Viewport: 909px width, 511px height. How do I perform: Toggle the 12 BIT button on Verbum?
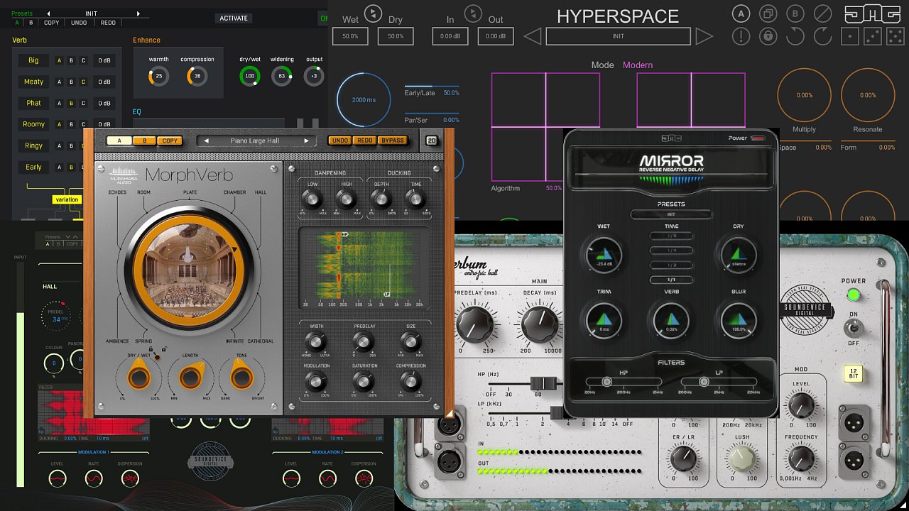tap(854, 373)
